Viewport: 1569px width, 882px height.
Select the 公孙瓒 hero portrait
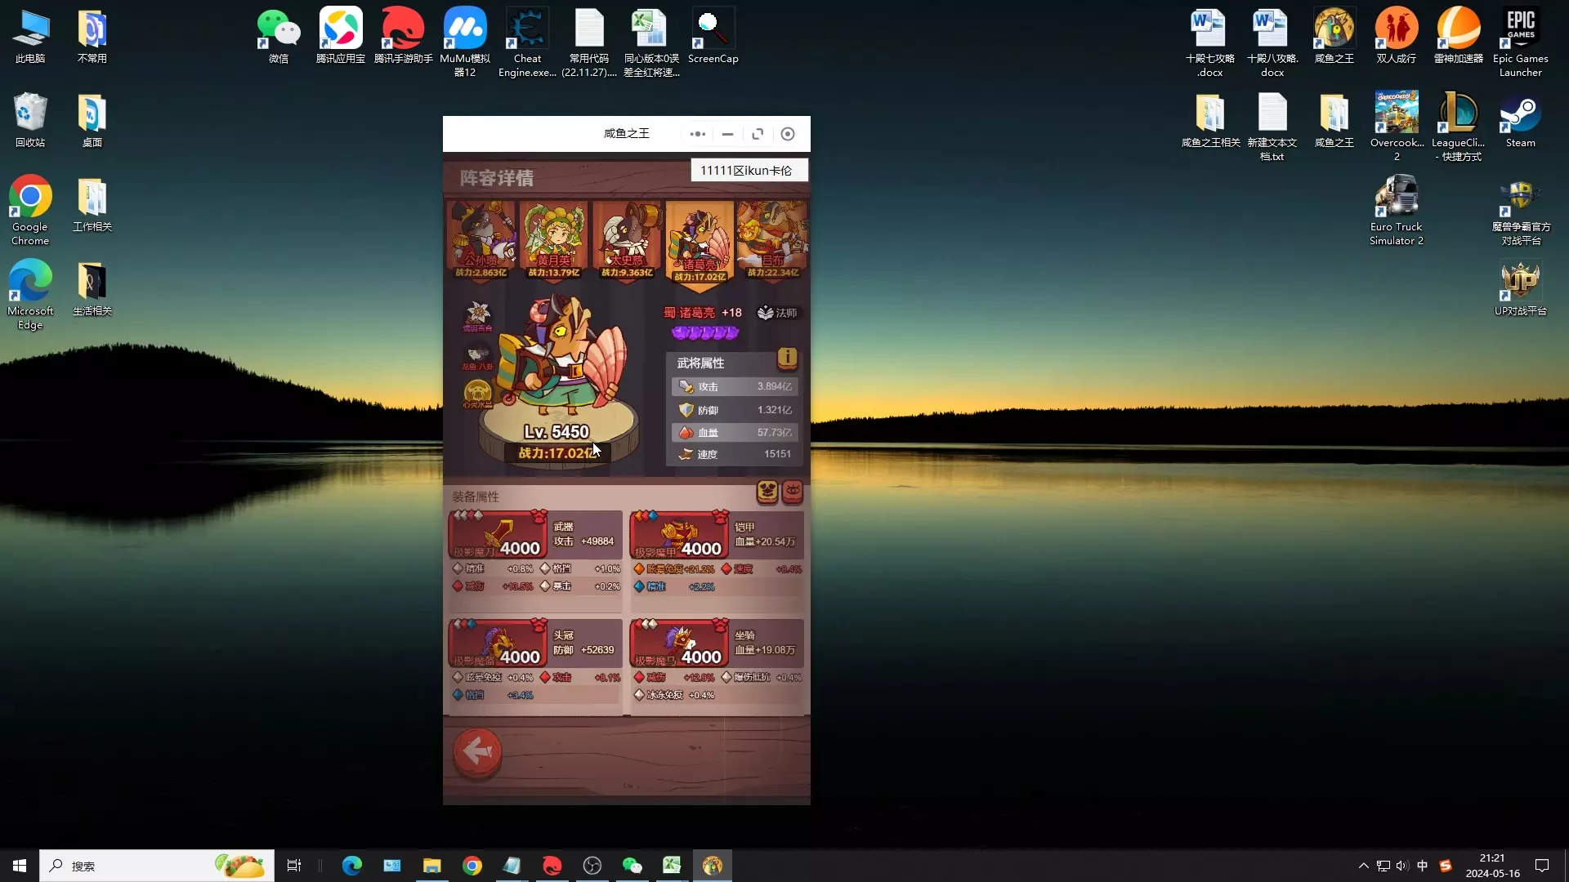click(x=481, y=238)
